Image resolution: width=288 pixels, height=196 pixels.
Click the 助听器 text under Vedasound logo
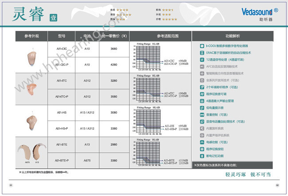tap(266, 19)
